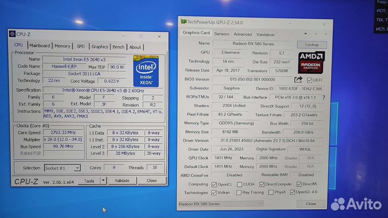
Task: Click the Subvendor value Sapphire
Action: (x=232, y=88)
